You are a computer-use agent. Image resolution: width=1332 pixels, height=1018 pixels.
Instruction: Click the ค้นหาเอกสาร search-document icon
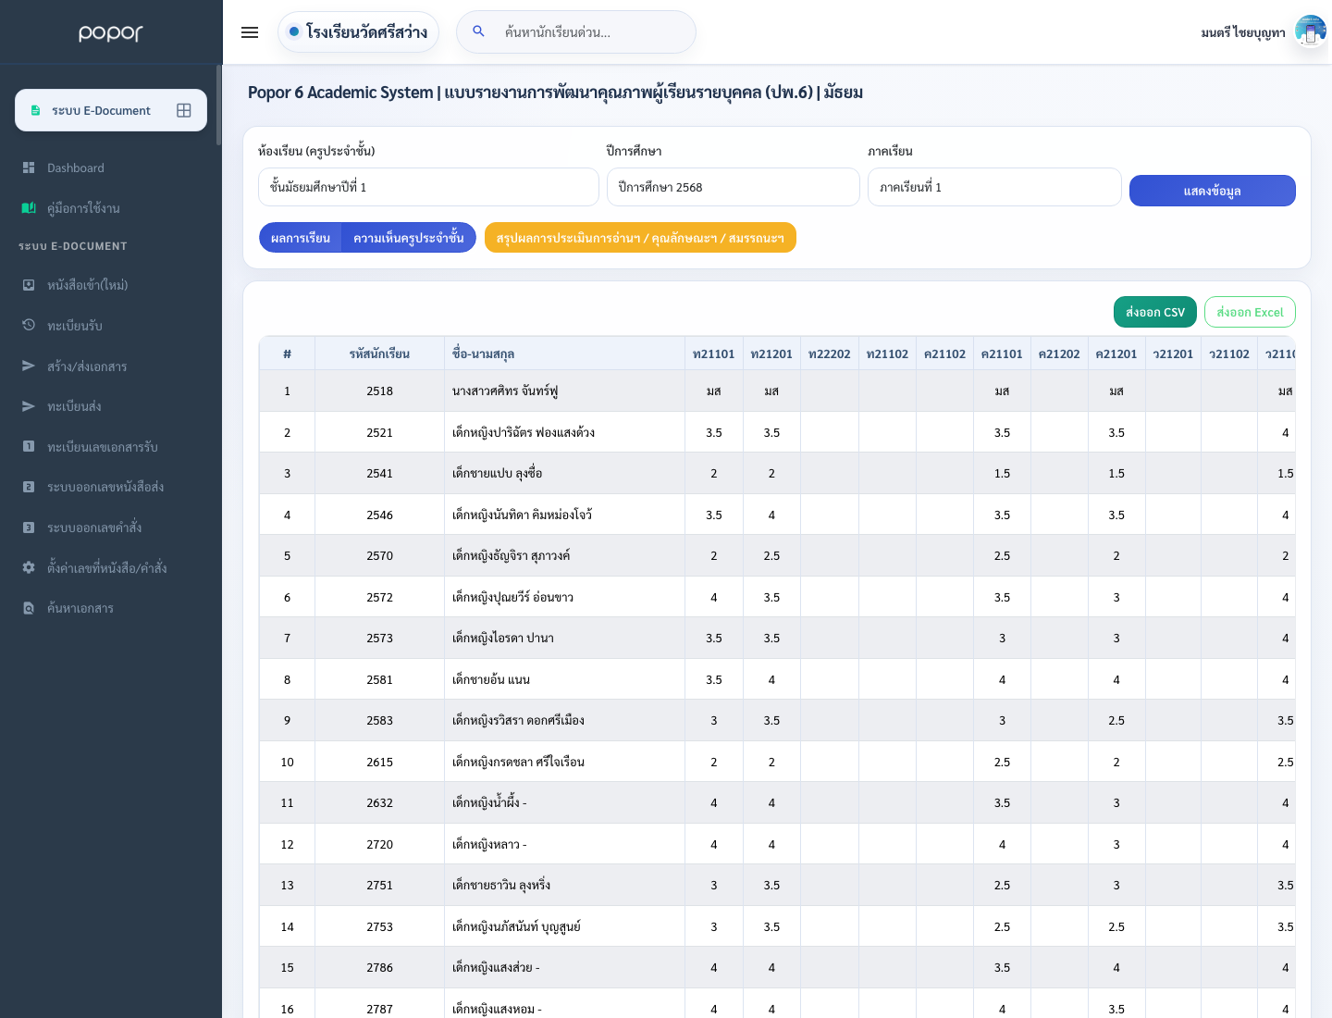[x=29, y=608]
